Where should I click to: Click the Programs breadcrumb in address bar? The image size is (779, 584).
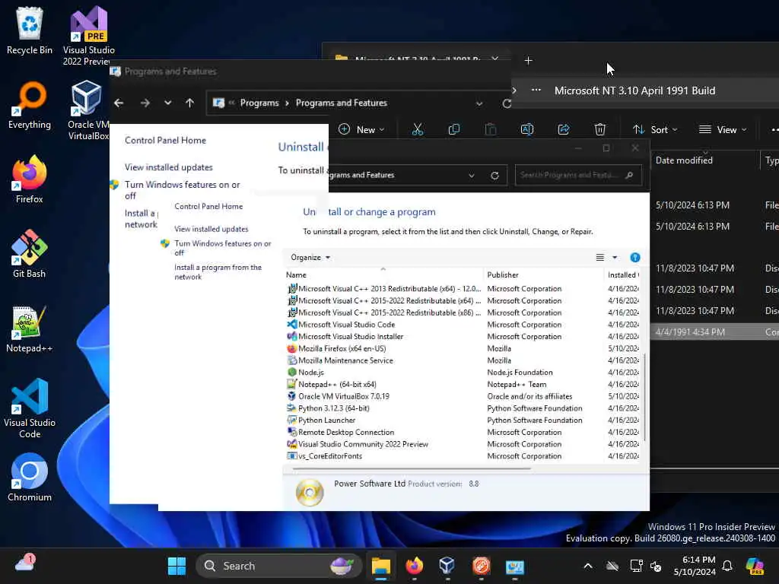point(259,103)
